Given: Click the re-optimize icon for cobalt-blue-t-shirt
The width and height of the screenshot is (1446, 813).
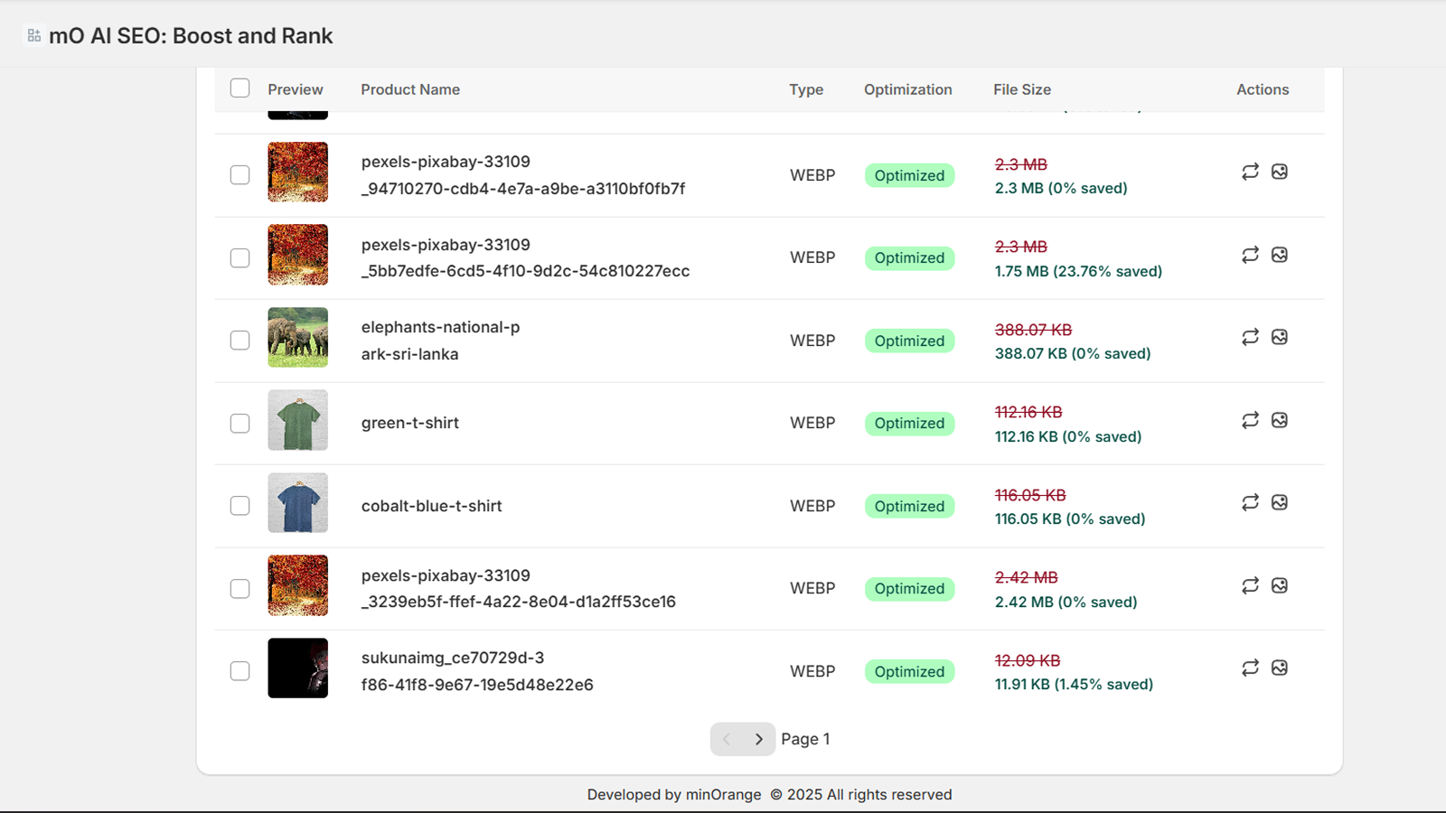Looking at the screenshot, I should point(1250,502).
